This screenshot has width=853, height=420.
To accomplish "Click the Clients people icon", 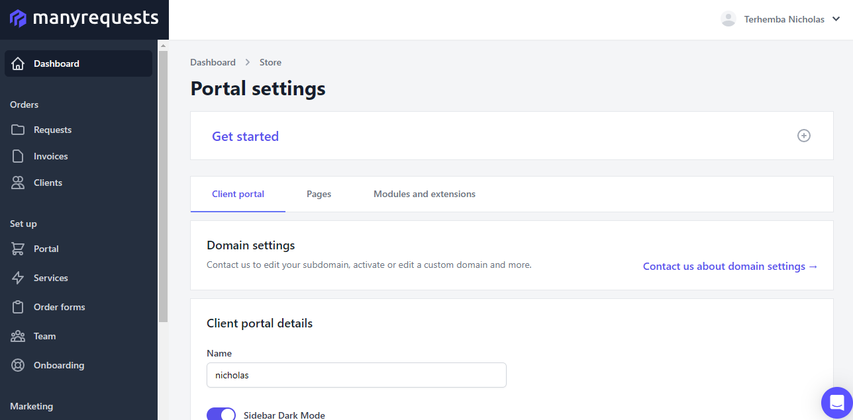I will click(x=19, y=182).
